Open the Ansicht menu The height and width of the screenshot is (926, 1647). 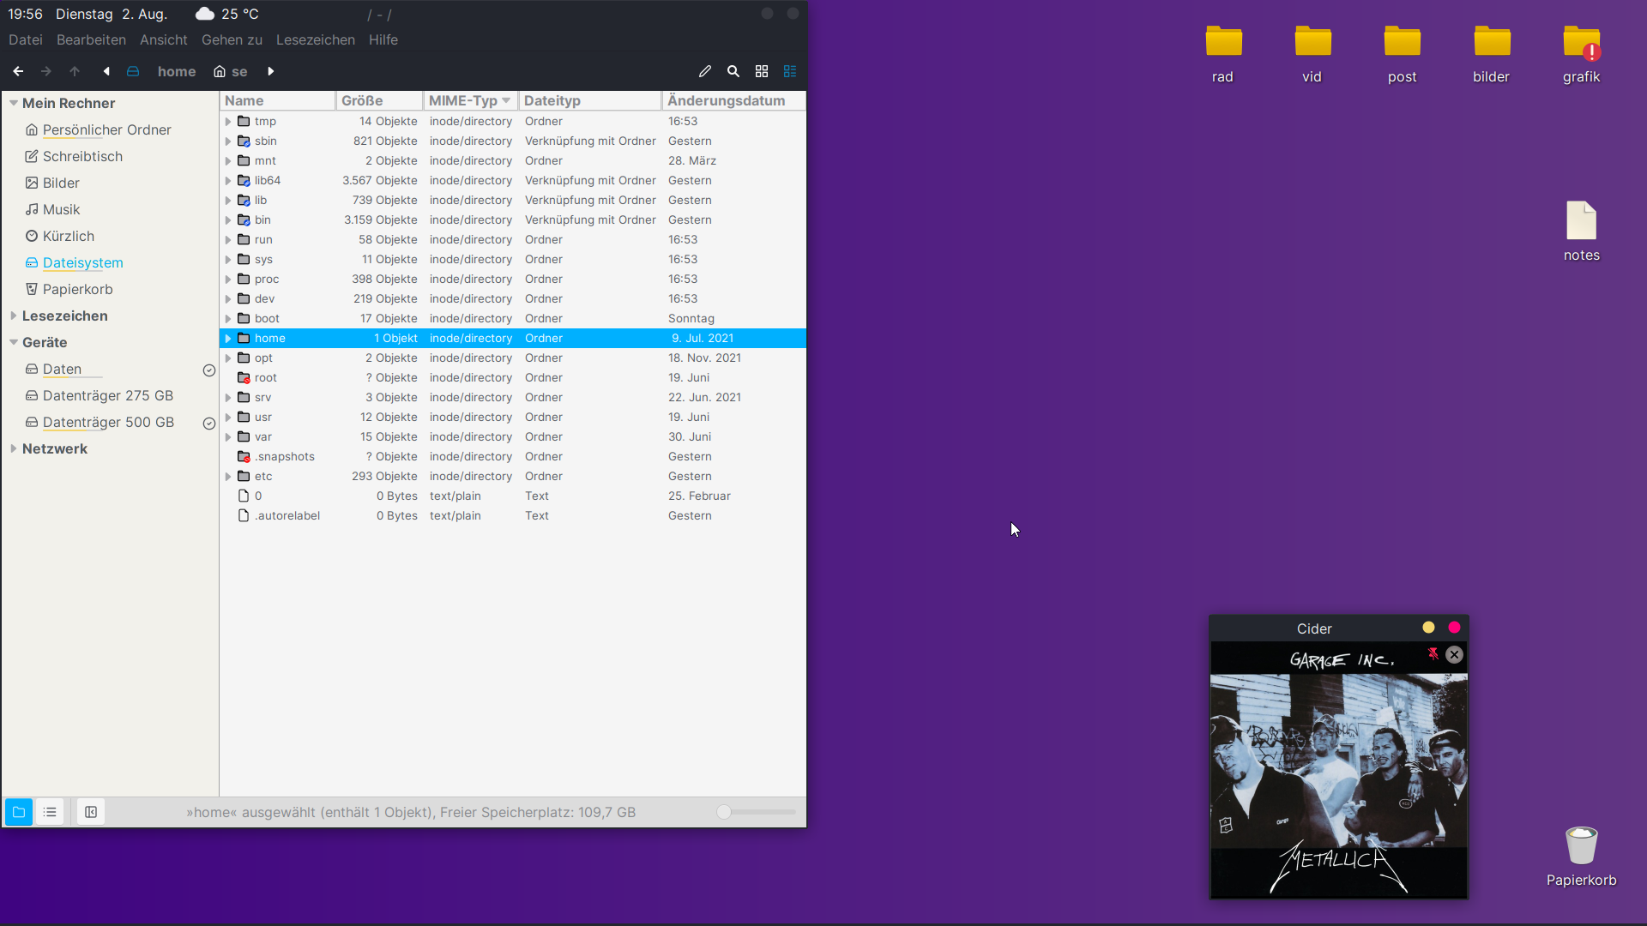click(x=163, y=40)
